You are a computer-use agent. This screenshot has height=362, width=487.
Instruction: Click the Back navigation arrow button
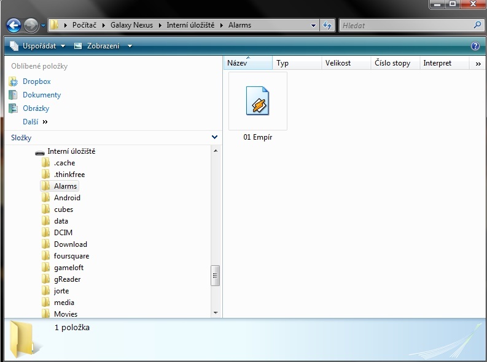click(x=14, y=26)
